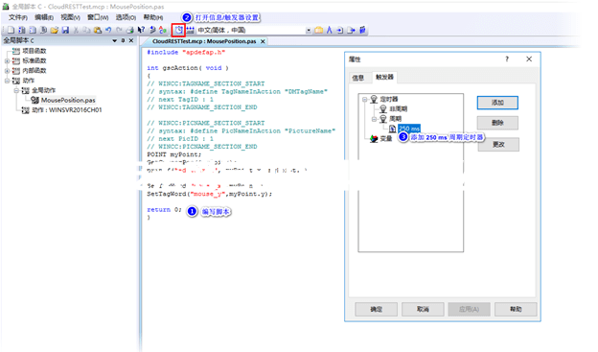Screen dimensions: 598x352
Task: Select MousePosition.pas in the tree
Action: [68, 100]
